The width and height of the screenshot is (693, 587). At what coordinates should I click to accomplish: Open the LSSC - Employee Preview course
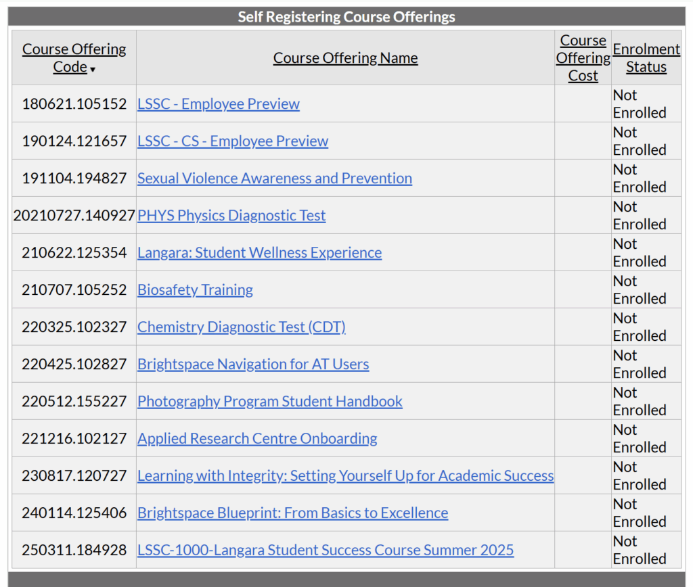click(x=218, y=103)
